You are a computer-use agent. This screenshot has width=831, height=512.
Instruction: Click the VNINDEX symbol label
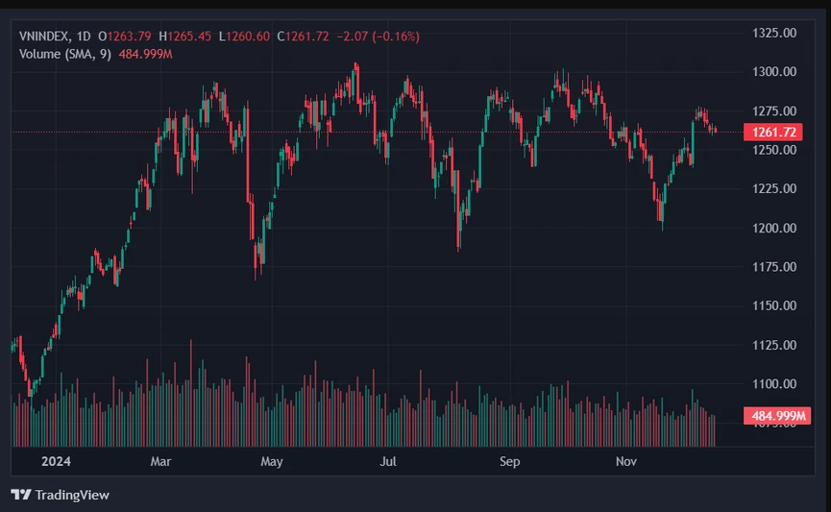pyautogui.click(x=44, y=37)
